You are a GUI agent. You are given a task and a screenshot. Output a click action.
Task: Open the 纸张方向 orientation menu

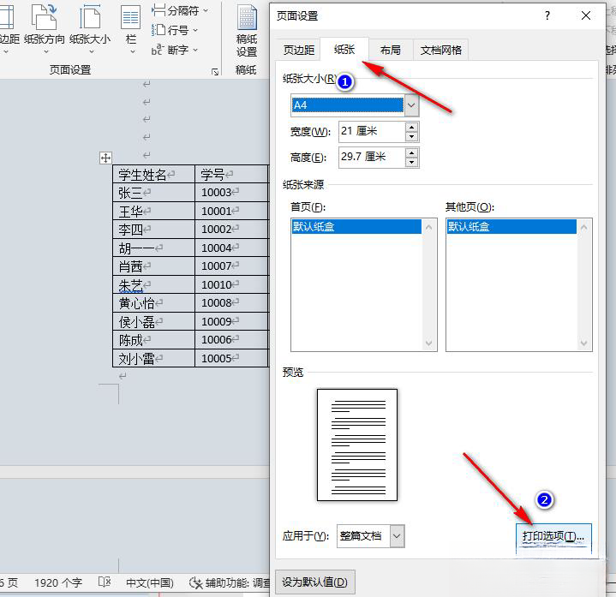point(45,29)
